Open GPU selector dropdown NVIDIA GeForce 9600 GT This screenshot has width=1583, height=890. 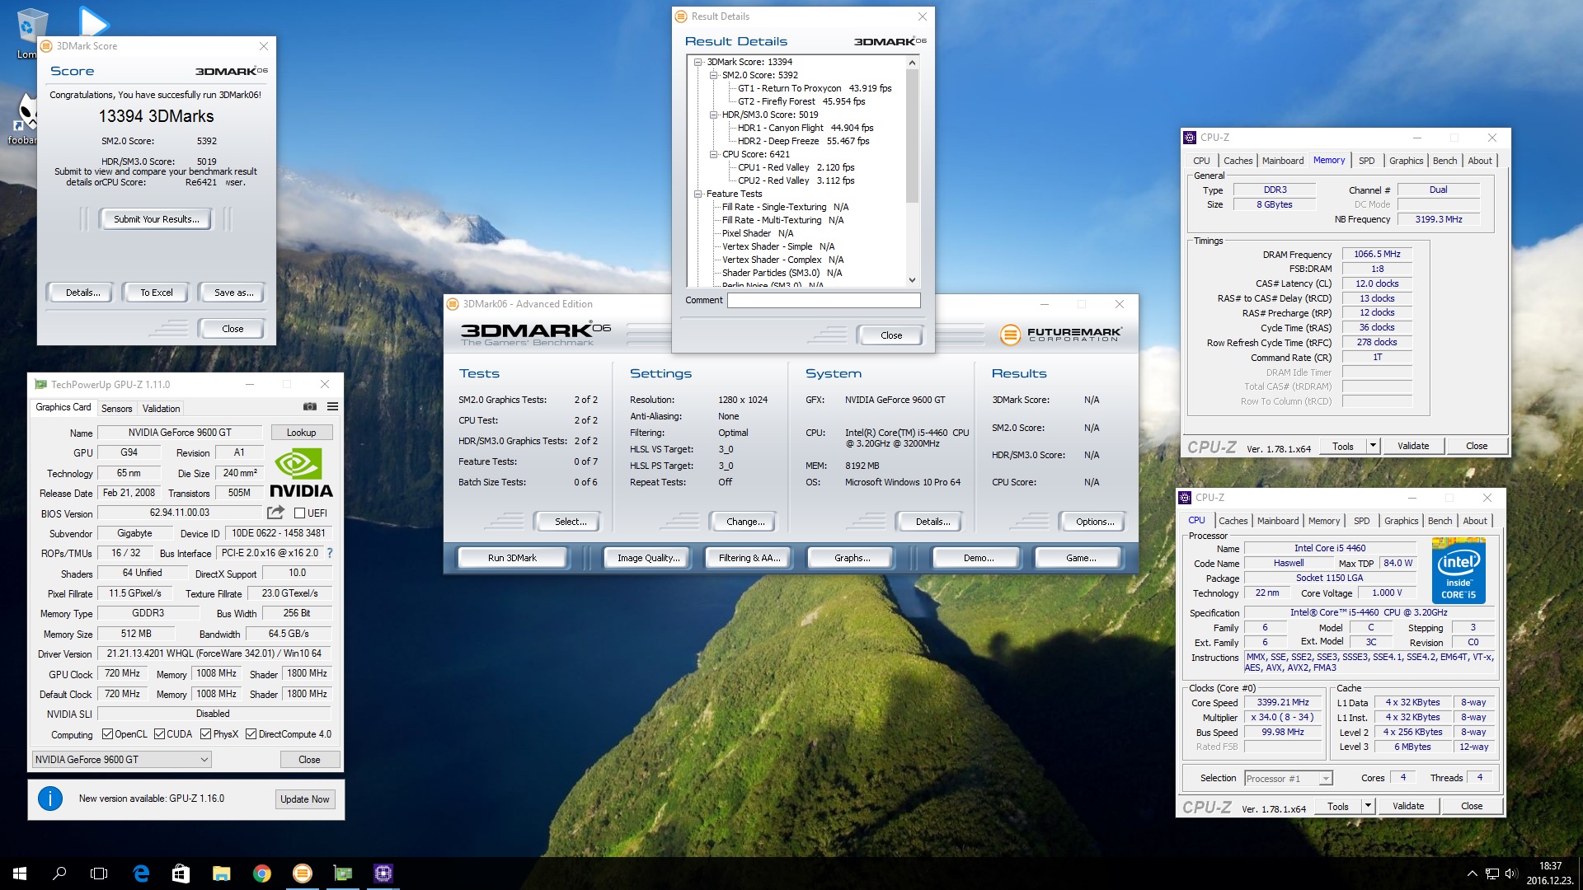[x=122, y=760]
